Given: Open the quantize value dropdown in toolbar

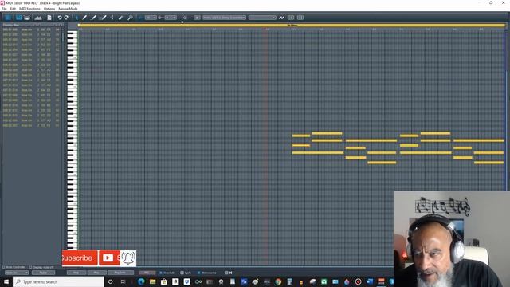Looking at the screenshot, I should pyautogui.click(x=151, y=18).
